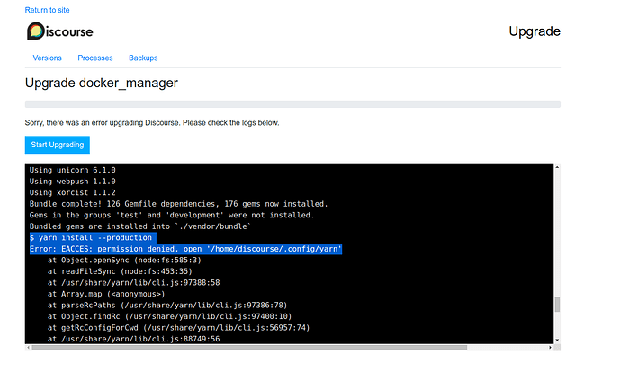621x372 pixels.
Task: Click the 'cli.js:97388:58' stack trace line
Action: coord(133,283)
